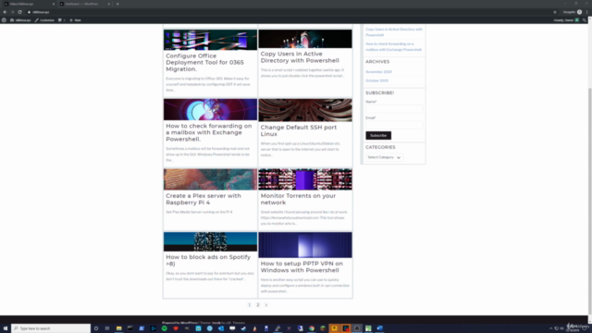Click the admin bar search magnifier

click(585, 20)
